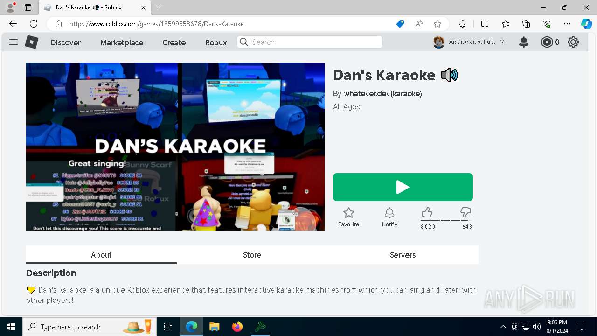
Task: Click the browser address bar URL
Action: [x=157, y=24]
